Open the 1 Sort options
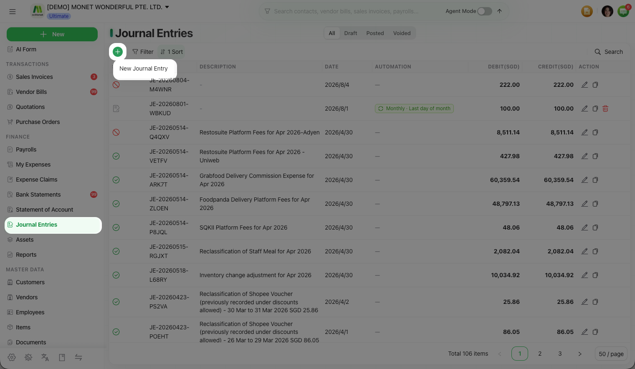The image size is (635, 369). (172, 52)
